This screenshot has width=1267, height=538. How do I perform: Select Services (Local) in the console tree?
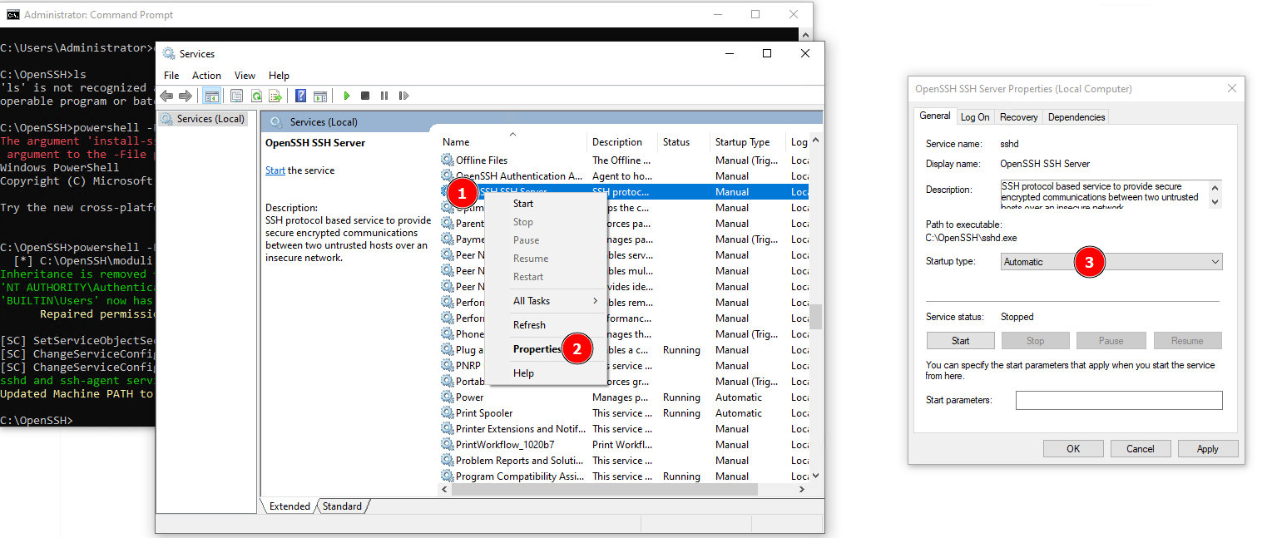(x=210, y=119)
